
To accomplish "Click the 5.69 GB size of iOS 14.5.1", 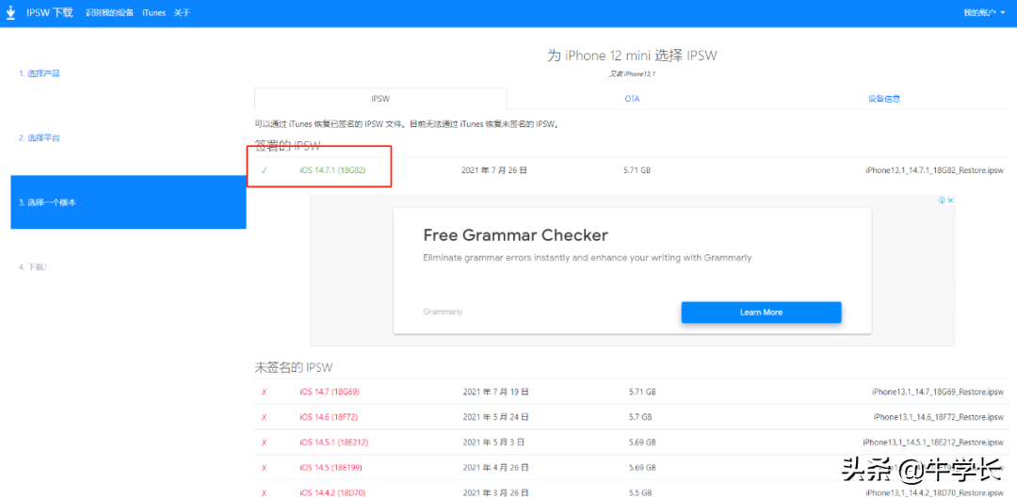I will click(x=642, y=442).
